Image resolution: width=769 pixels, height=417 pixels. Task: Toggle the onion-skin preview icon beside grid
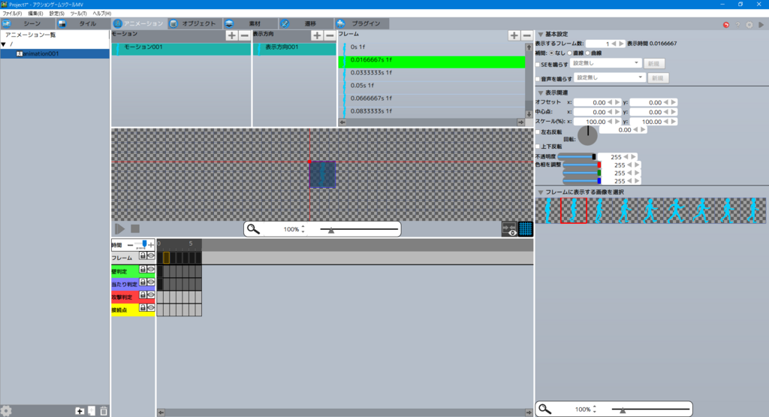pos(509,229)
